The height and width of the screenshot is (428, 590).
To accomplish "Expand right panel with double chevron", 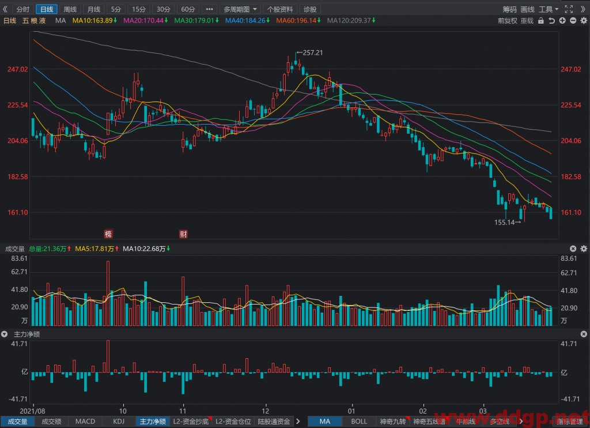I will pyautogui.click(x=583, y=9).
